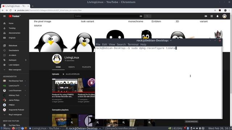This screenshot has height=130, width=232.
Task: Go to Trending in sidebar
Action: tap(12, 28)
